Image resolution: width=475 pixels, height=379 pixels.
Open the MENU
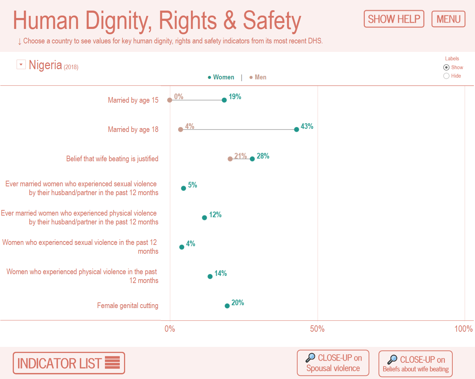pos(448,19)
